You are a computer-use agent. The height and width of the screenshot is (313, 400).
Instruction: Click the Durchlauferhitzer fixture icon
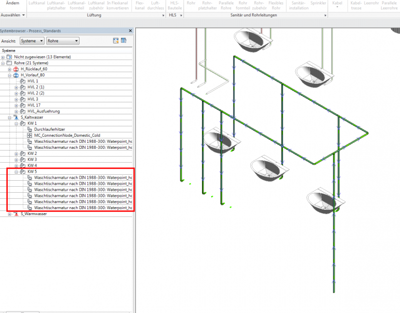pos(29,129)
